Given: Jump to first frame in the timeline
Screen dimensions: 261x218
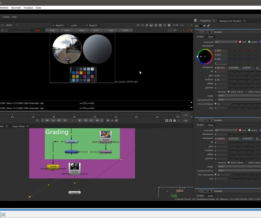Looking at the screenshot, I should (47, 120).
